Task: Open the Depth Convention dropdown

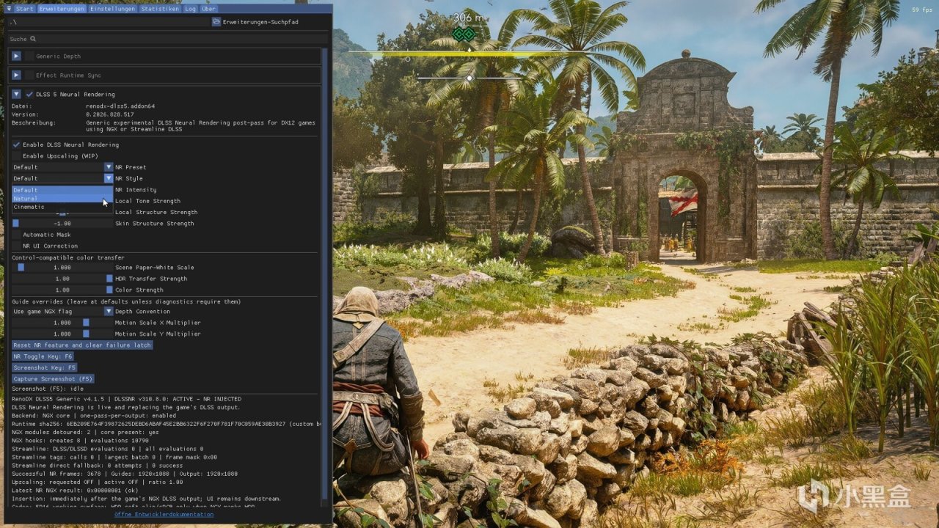Action: coord(62,312)
